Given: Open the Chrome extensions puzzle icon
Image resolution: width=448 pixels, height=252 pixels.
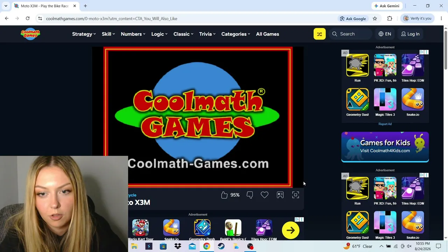Looking at the screenshot, I should tap(390, 19).
